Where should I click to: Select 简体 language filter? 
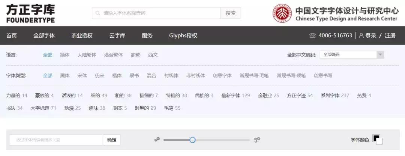click(x=65, y=55)
